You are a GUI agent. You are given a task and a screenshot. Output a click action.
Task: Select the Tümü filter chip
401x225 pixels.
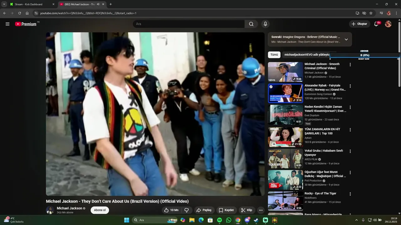tap(274, 55)
